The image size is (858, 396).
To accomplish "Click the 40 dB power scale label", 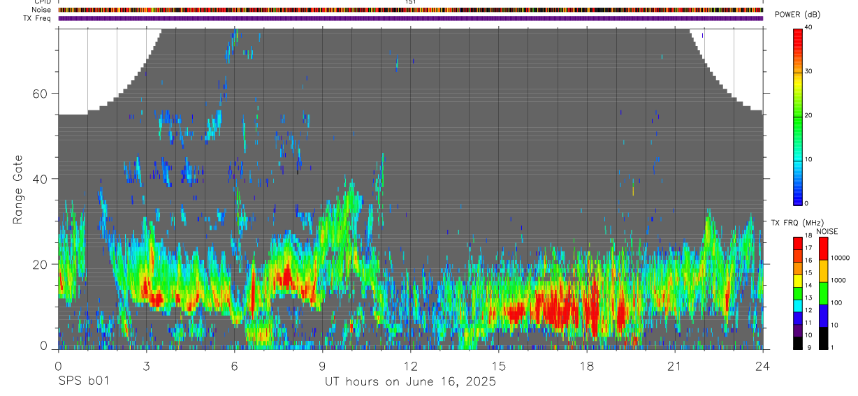I will (808, 27).
